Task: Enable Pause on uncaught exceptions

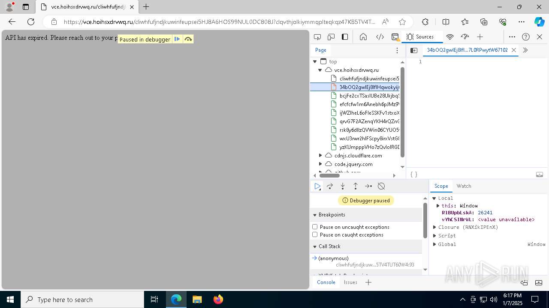Action: click(315, 227)
